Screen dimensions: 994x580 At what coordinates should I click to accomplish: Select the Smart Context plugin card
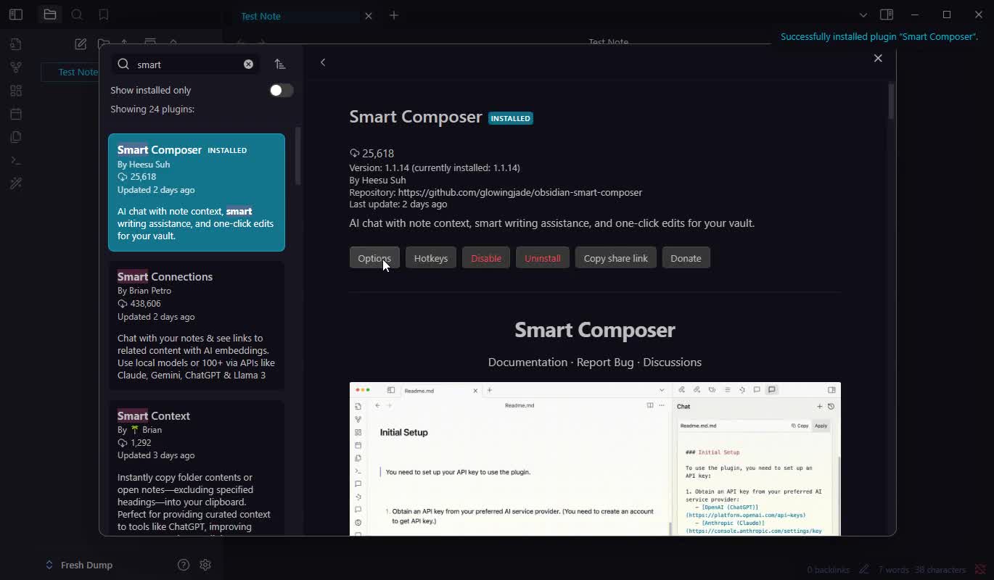pyautogui.click(x=197, y=468)
